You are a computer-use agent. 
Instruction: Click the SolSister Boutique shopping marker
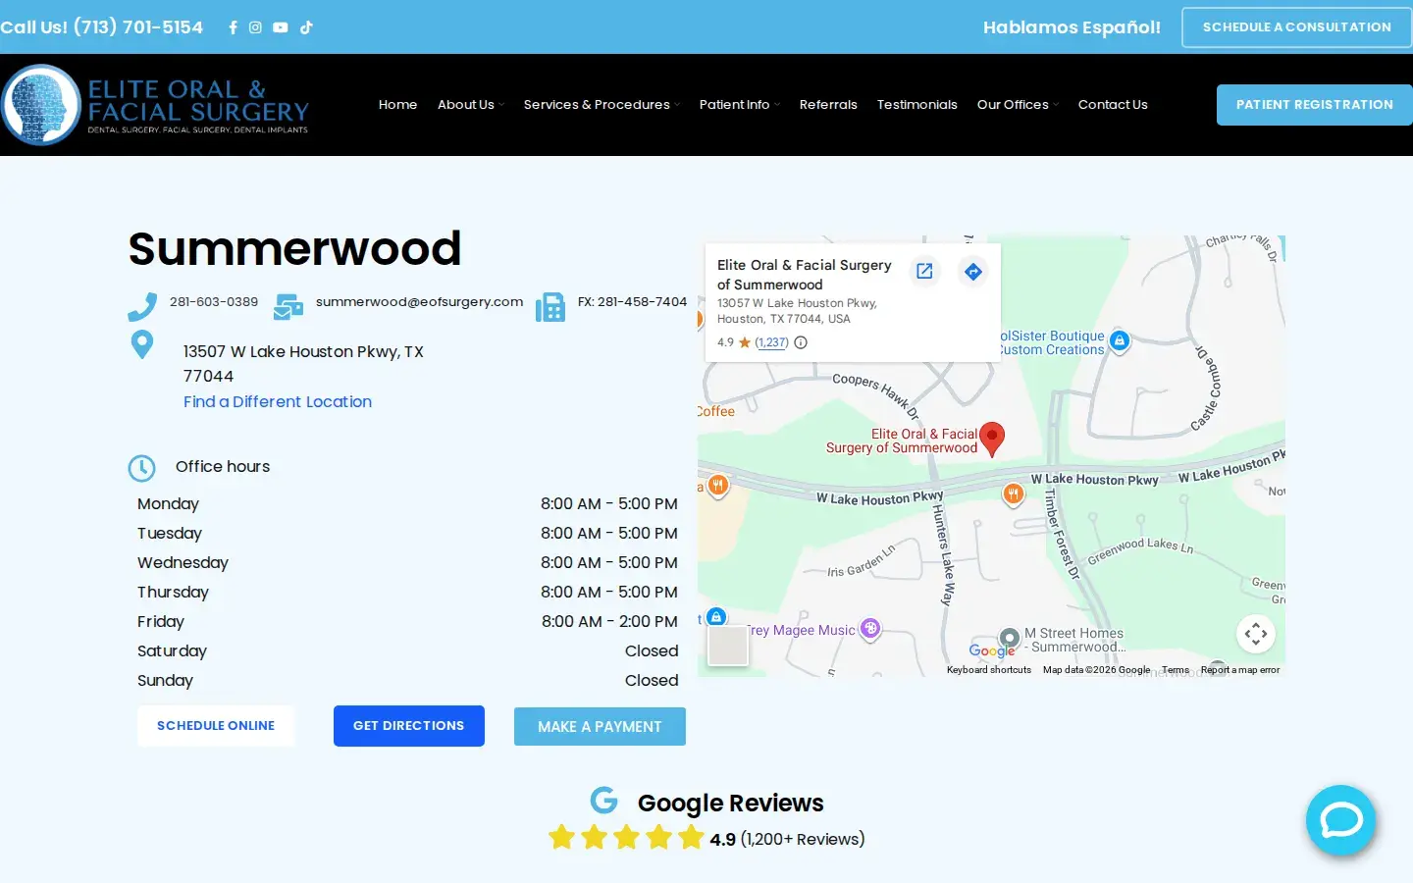point(1120,340)
